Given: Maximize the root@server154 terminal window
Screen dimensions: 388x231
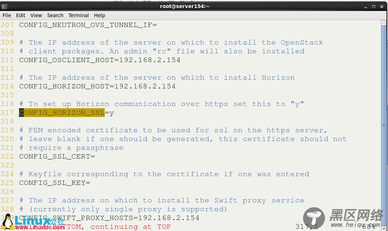Looking at the screenshot, I should [374, 7].
